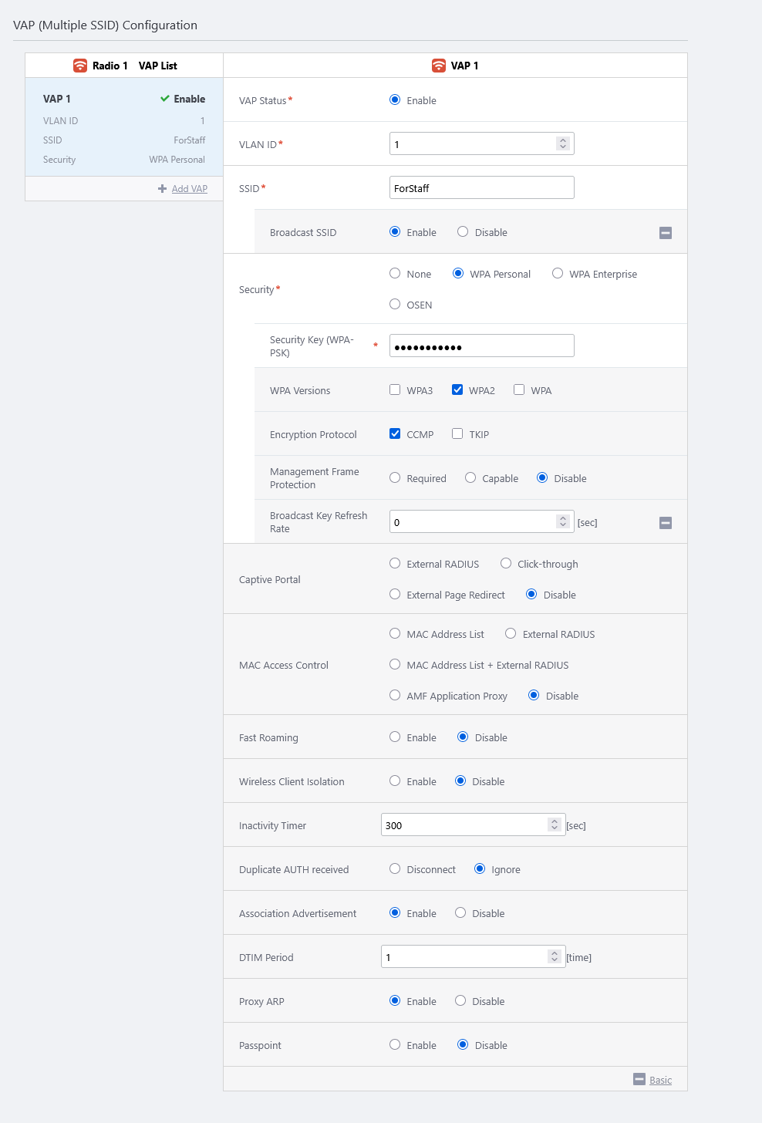The image size is (762, 1123).
Task: Click the SSID text field
Action: point(481,188)
